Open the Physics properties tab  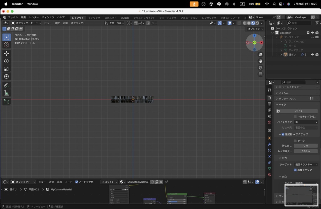click(269, 157)
